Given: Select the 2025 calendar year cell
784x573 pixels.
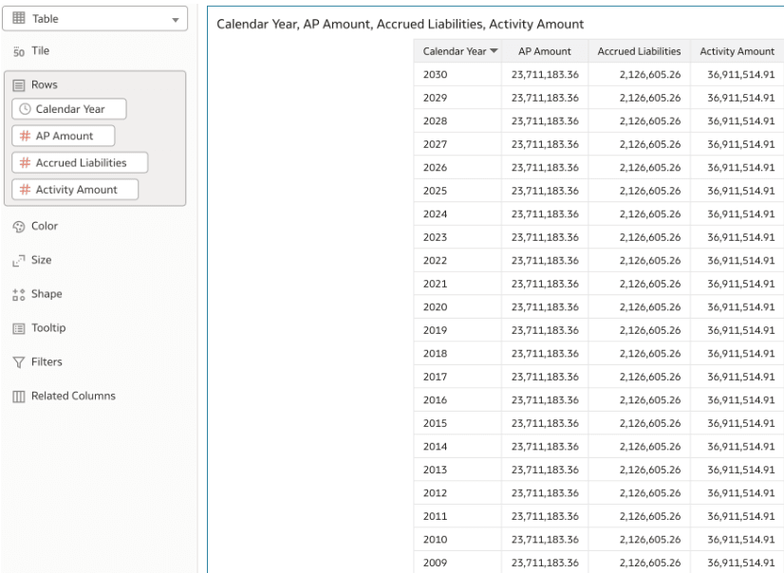Looking at the screenshot, I should click(x=457, y=191).
